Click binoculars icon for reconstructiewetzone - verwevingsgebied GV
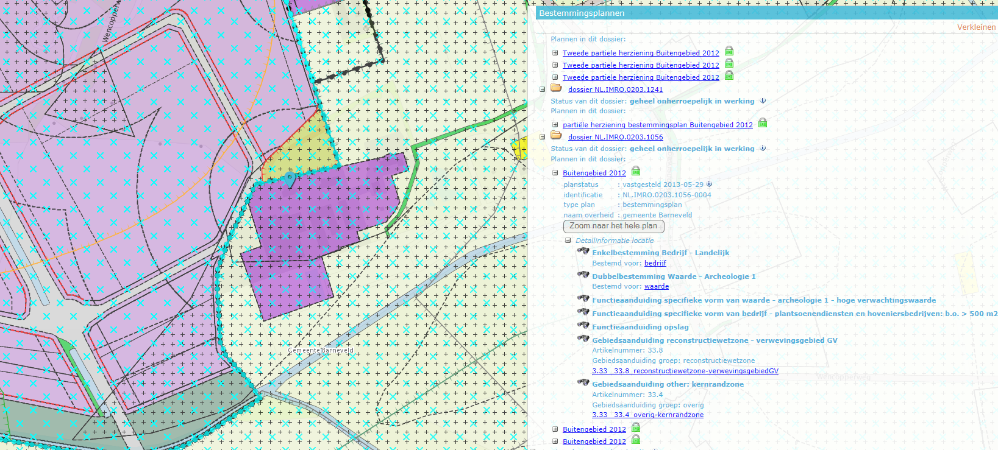Viewport: 998px width, 450px height. (583, 339)
